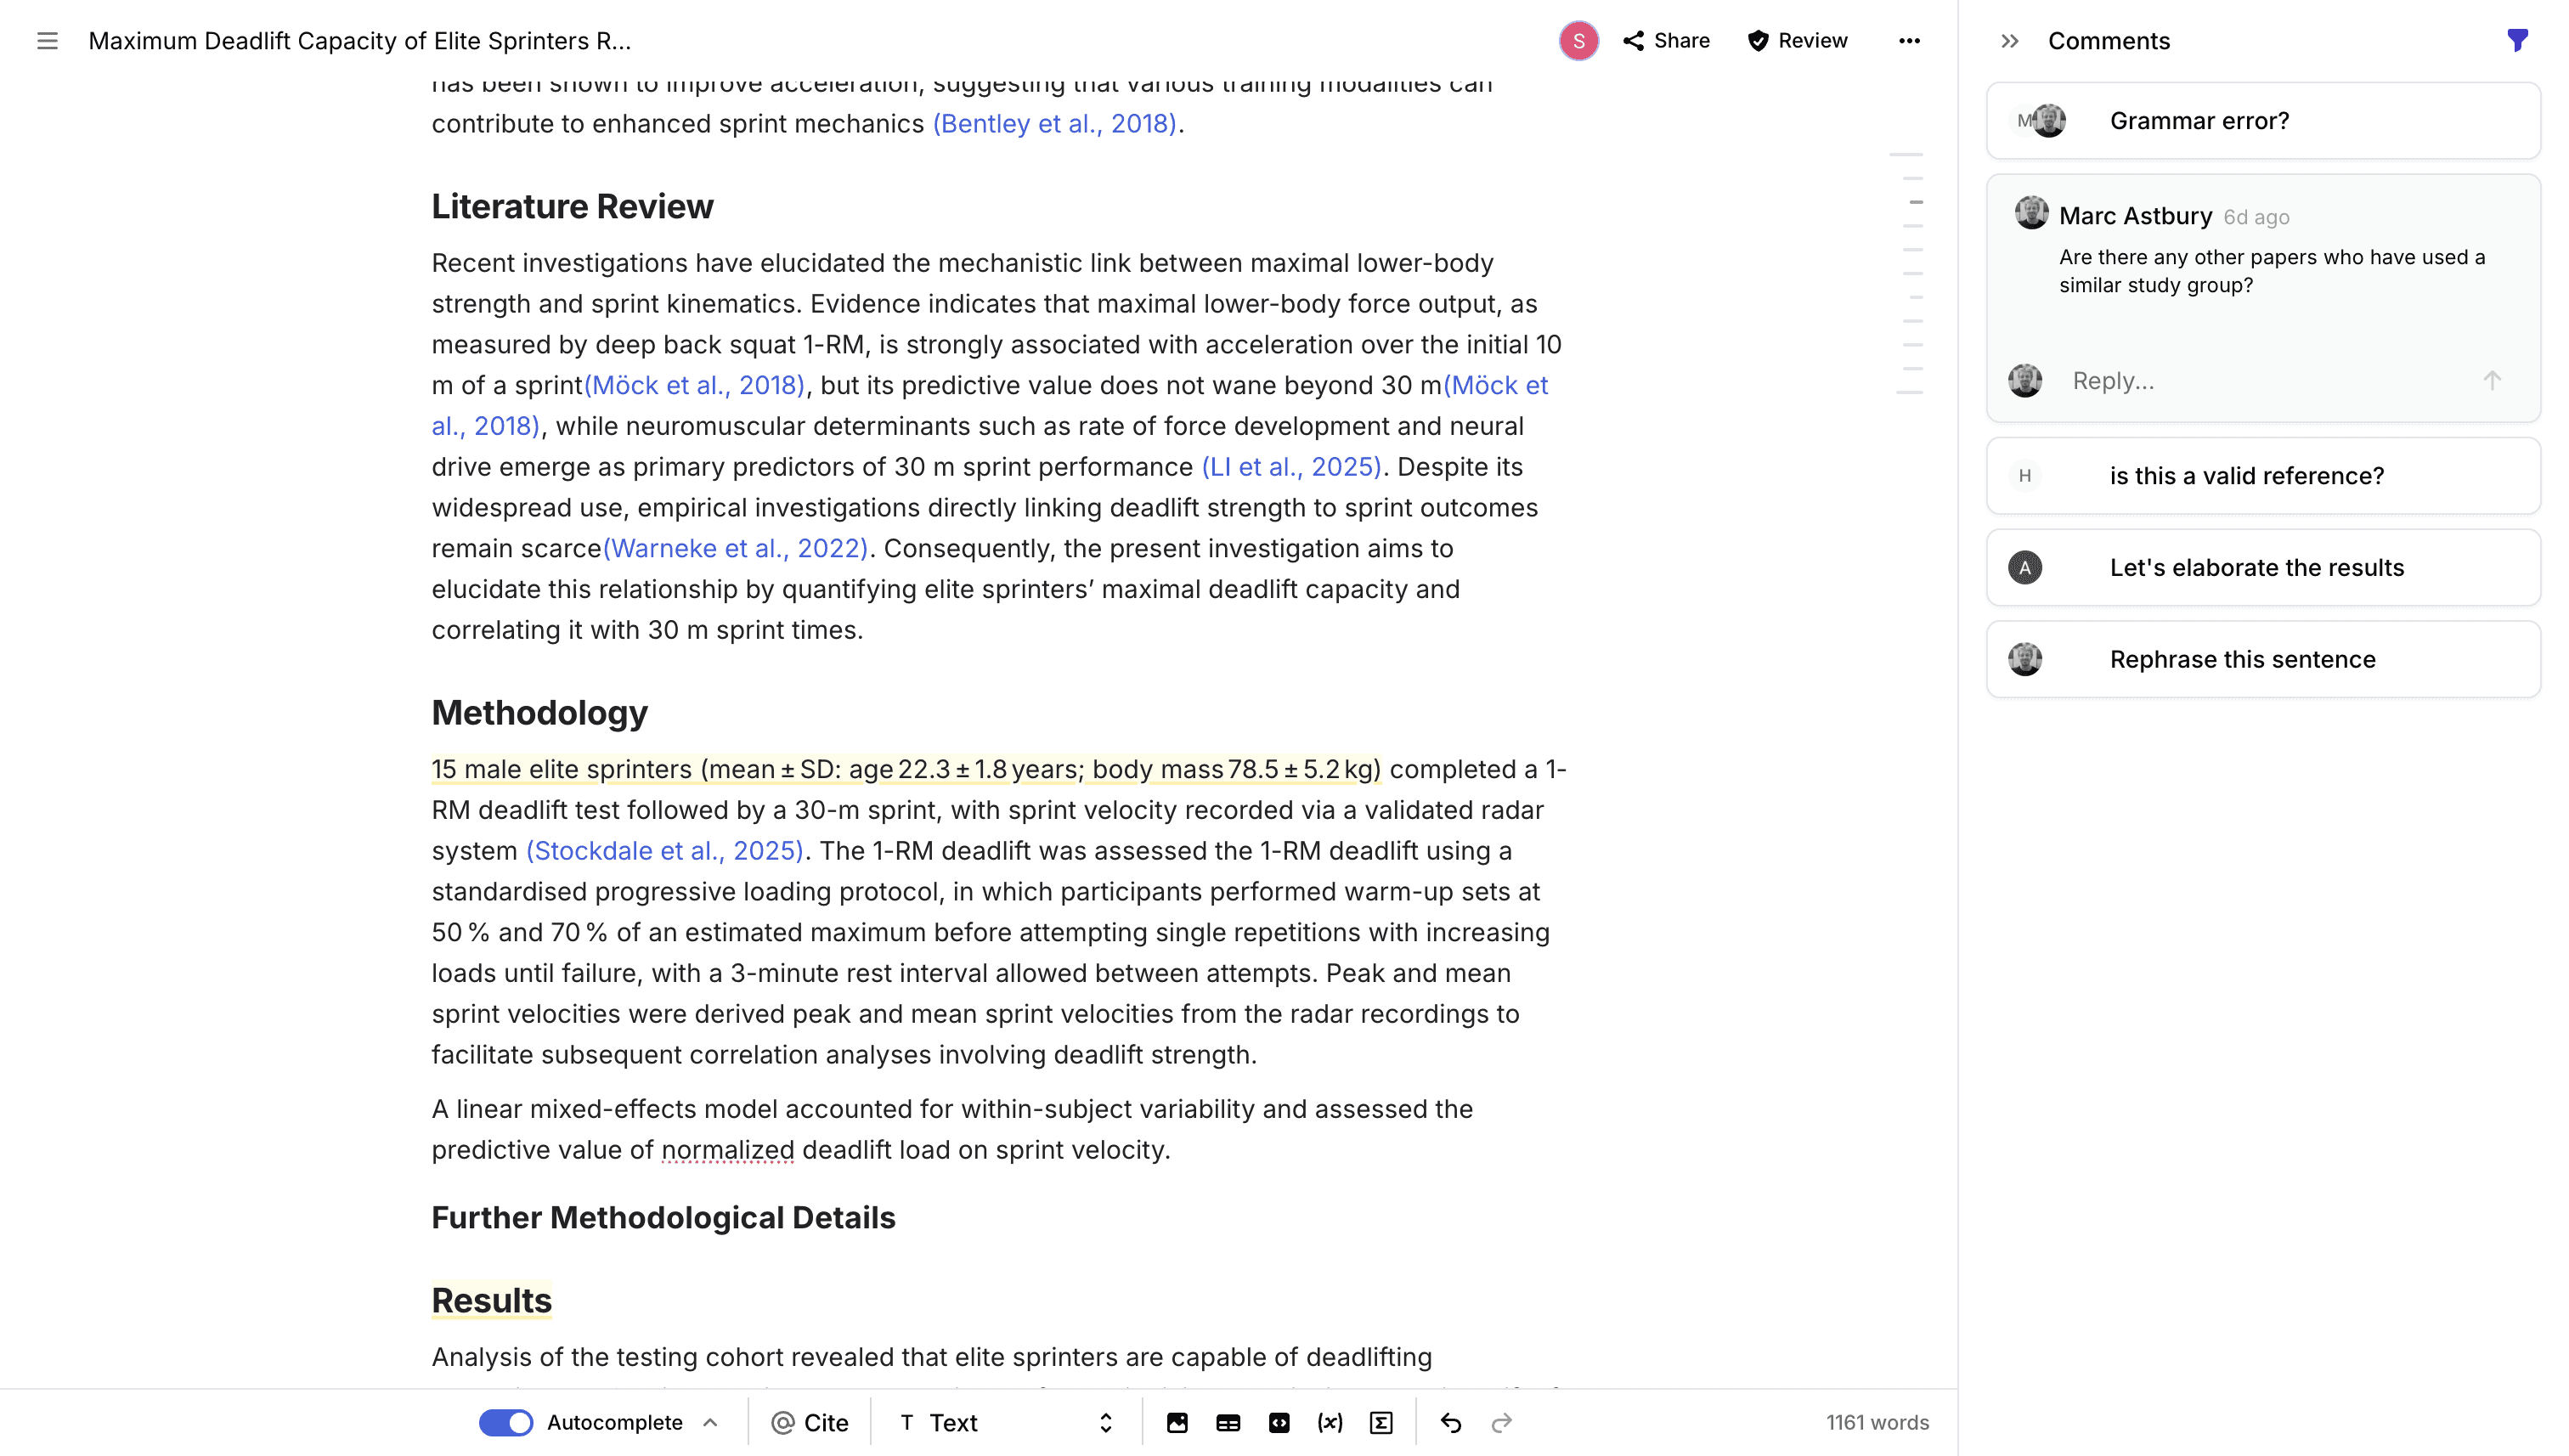Open the hamburger menu
The image size is (2569, 1456).
click(x=47, y=41)
